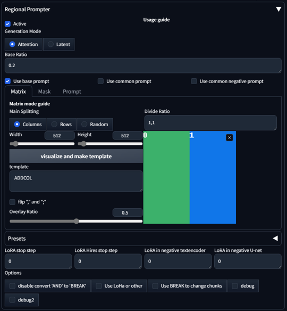Expand the Presets section
The width and height of the screenshot is (287, 311).
275,239
